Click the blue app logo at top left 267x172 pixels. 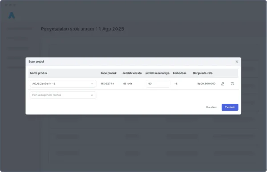pyautogui.click(x=12, y=16)
